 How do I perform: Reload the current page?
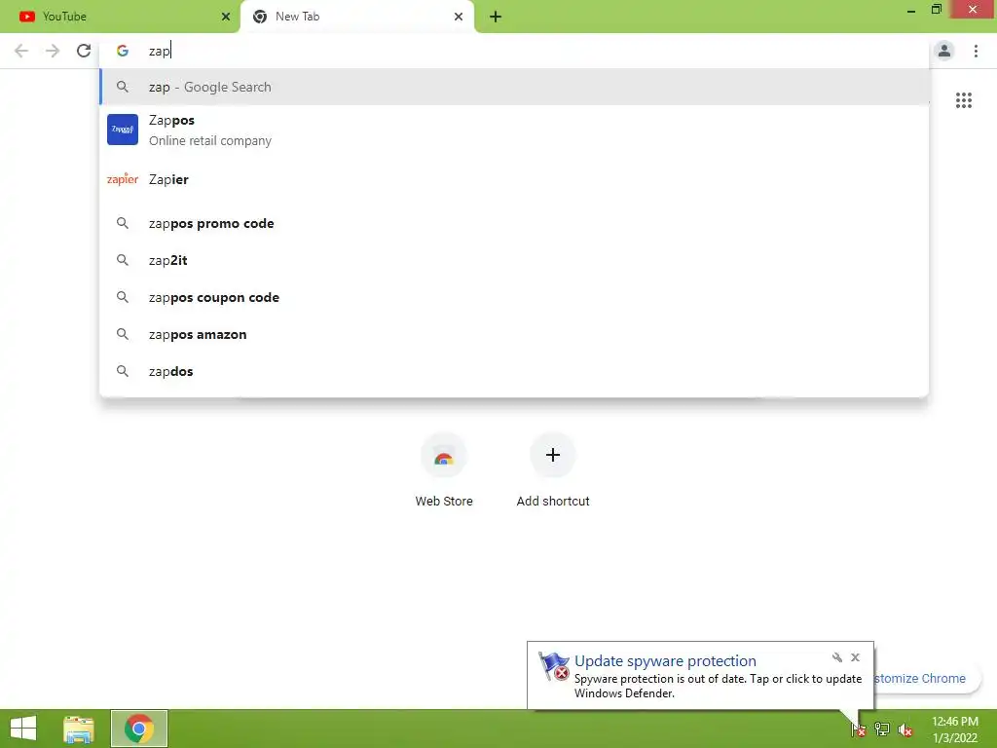84,51
